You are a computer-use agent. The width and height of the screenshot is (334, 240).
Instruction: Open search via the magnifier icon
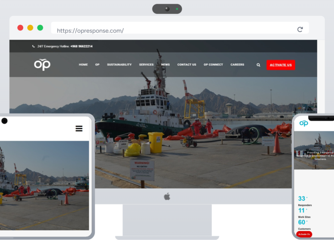click(x=258, y=65)
